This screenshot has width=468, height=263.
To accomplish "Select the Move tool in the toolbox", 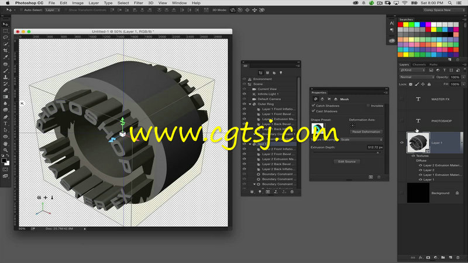I will [5, 25].
